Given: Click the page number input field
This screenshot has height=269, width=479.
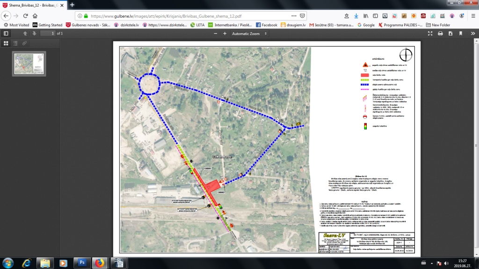Looking at the screenshot, I should coord(47,34).
